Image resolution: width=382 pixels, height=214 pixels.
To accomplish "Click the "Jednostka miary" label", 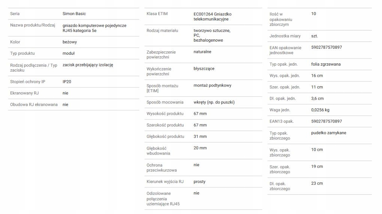I will coord(285,36).
